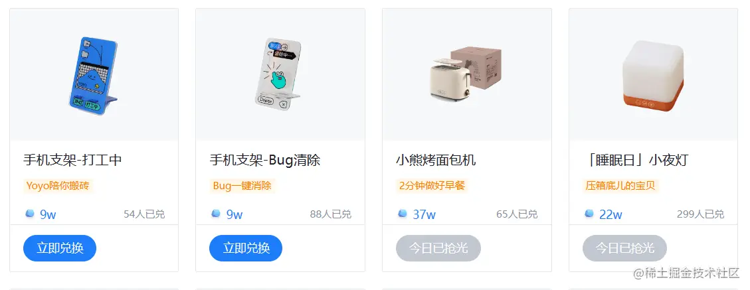Open the 小熊烤面包机 product title
This screenshot has height=290, width=750.
pos(436,160)
